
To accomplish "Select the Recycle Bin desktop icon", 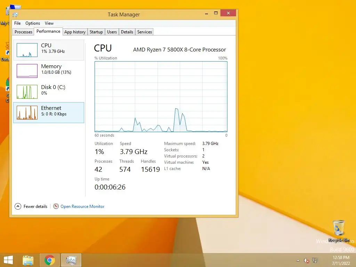I will pyautogui.click(x=339, y=231).
